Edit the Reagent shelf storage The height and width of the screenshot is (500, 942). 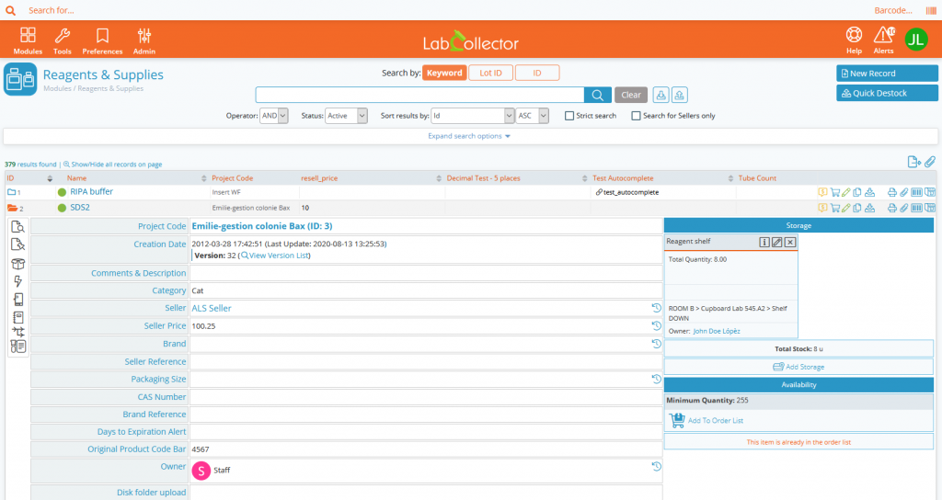tap(776, 242)
